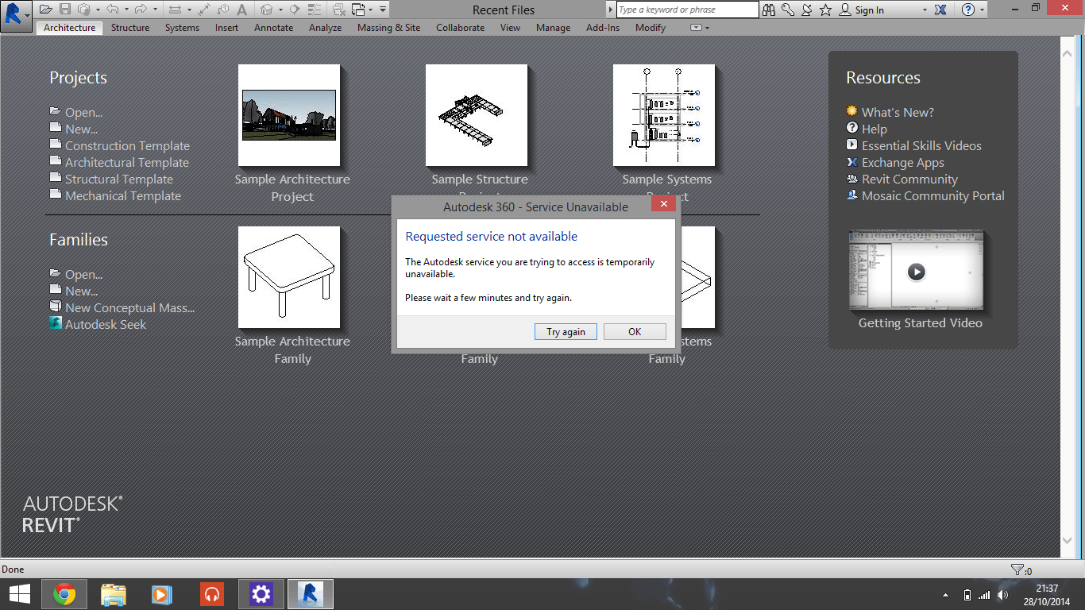This screenshot has width=1085, height=610.
Task: Click the Open folder icon in Quick Access Toolbar
Action: (x=46, y=10)
